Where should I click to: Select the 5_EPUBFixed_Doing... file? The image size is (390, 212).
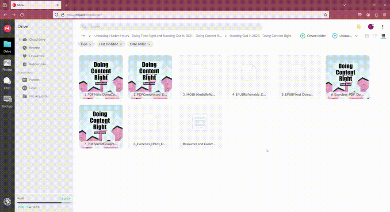tap(298, 77)
